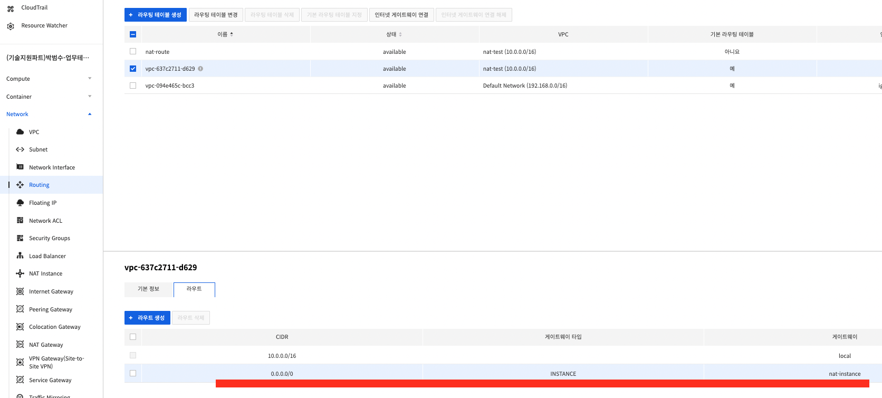
Task: Check the nat-route row checkbox
Action: [133, 51]
